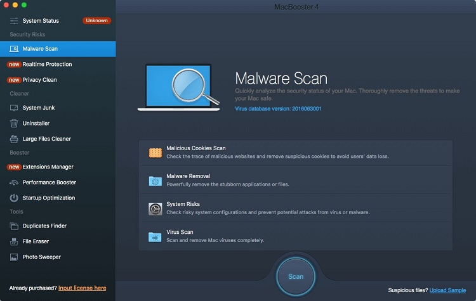Open Realtime Protection
Screen dimensions: 476x301
click(x=58, y=64)
